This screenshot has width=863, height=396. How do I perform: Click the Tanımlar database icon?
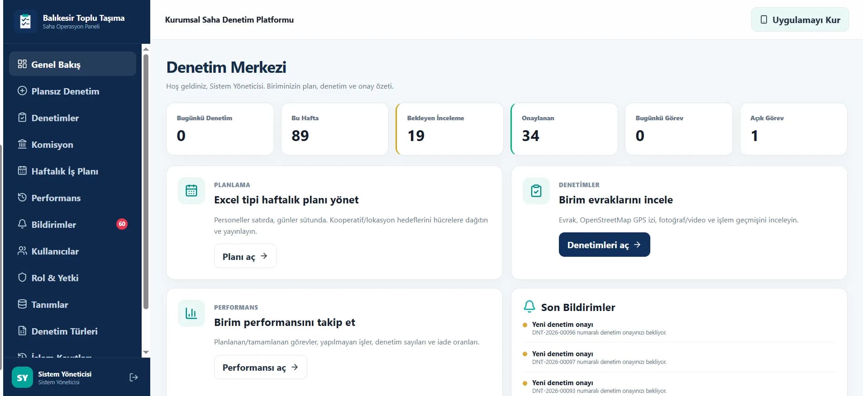(x=22, y=304)
